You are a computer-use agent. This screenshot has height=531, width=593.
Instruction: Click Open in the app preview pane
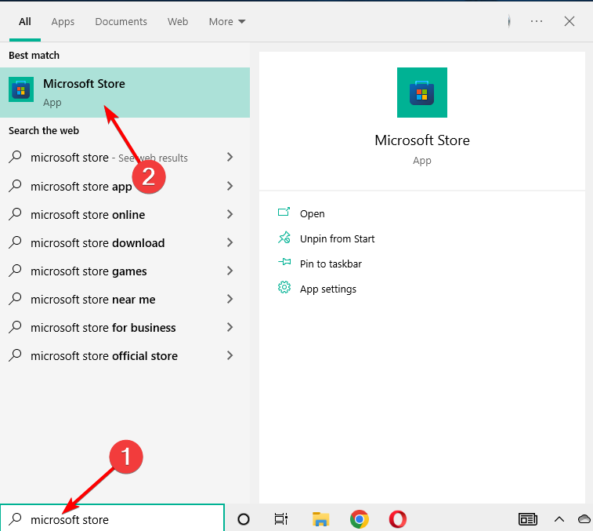pyautogui.click(x=312, y=213)
